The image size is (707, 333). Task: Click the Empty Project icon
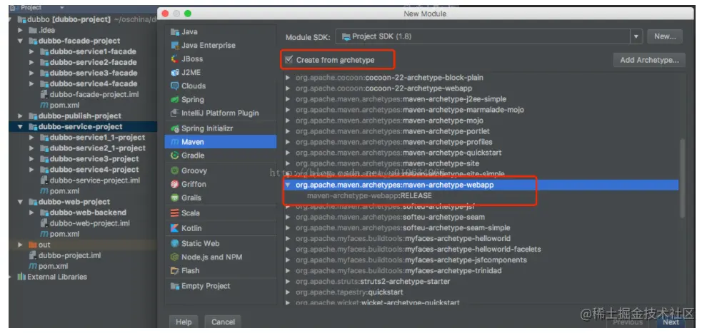tap(174, 286)
